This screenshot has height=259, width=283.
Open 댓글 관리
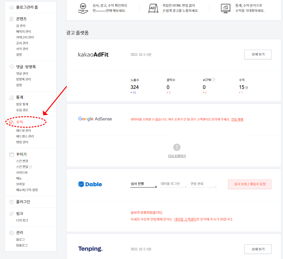(22, 73)
